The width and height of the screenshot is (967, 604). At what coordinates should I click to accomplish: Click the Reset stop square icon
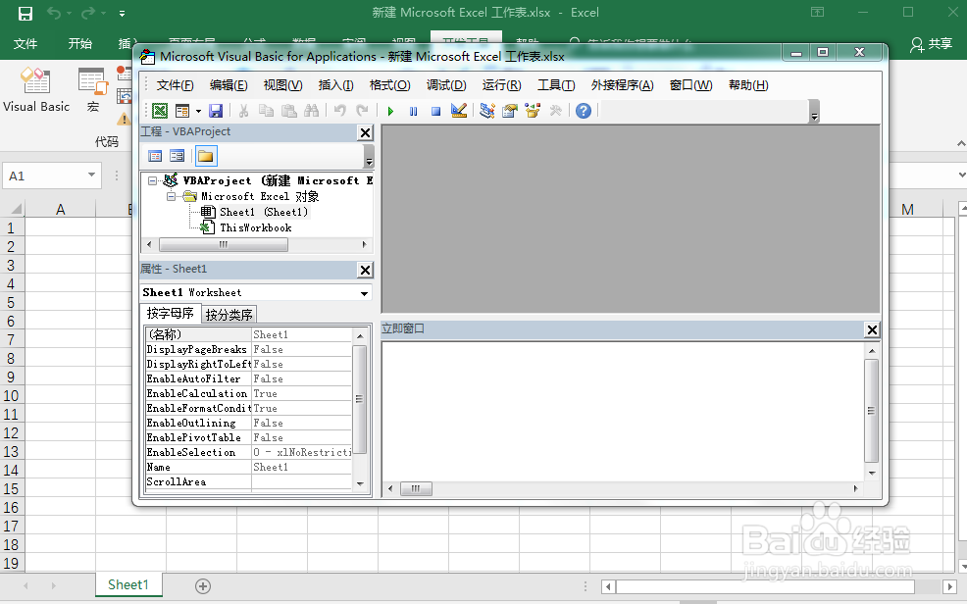click(436, 112)
